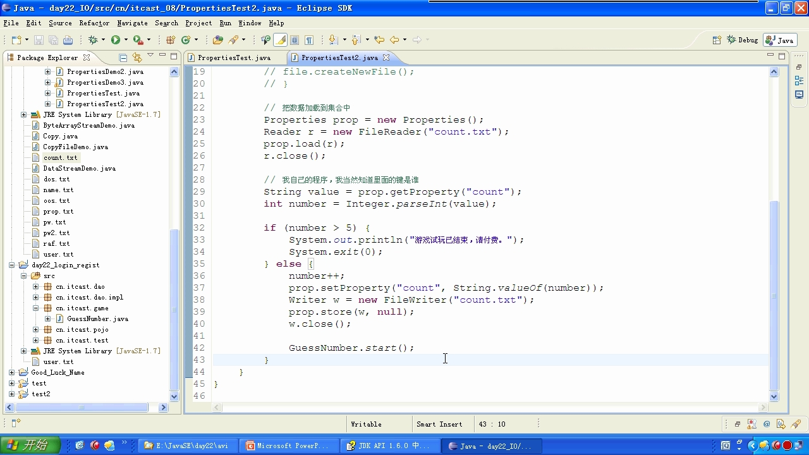Switch to the Java perspective
The width and height of the screenshot is (809, 455).
779,40
